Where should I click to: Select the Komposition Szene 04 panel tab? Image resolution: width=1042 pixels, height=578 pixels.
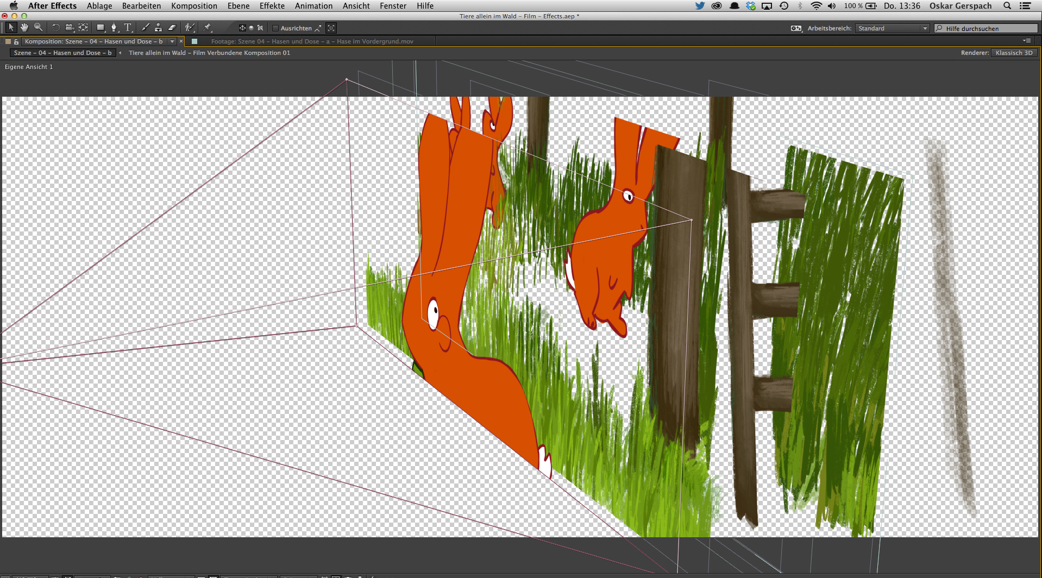93,41
